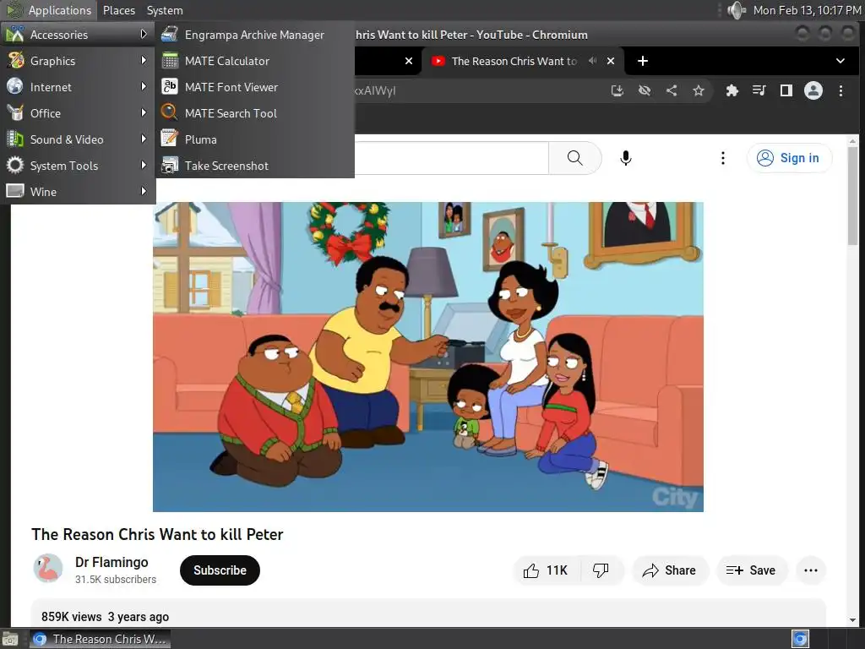Screen dimensions: 865x649
Task: Click the video title text
Action: [157, 535]
